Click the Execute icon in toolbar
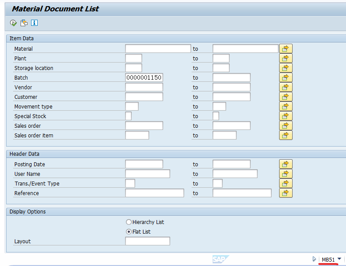Image resolution: width=346 pixels, height=266 pixels. (x=14, y=23)
